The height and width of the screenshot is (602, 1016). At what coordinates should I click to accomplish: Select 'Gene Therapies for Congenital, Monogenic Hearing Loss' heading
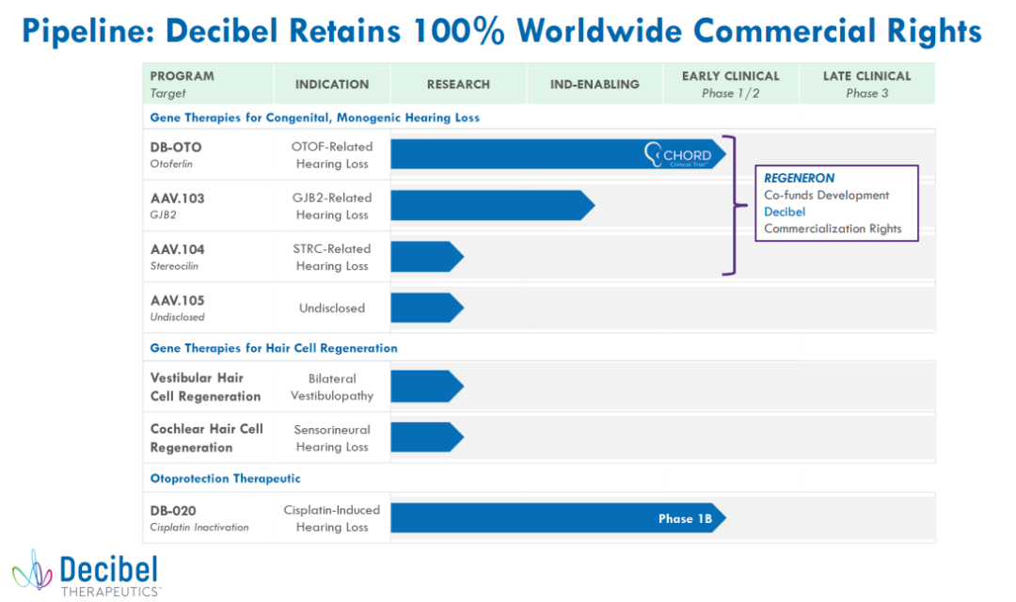point(315,118)
